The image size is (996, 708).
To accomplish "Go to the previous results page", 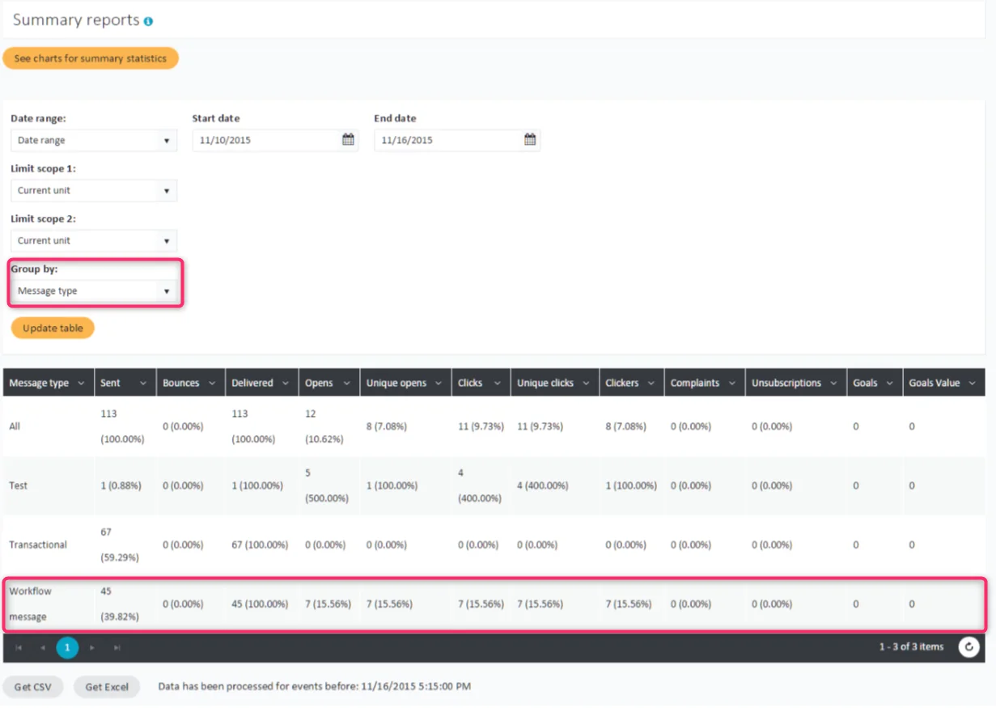I will click(43, 648).
